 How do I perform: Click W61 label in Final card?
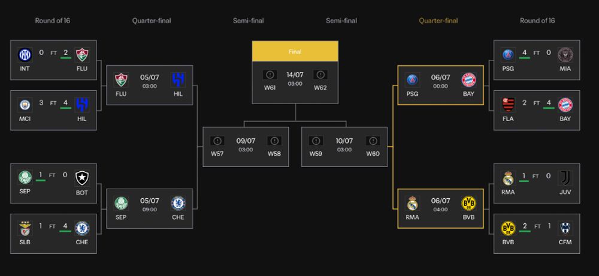coord(270,88)
